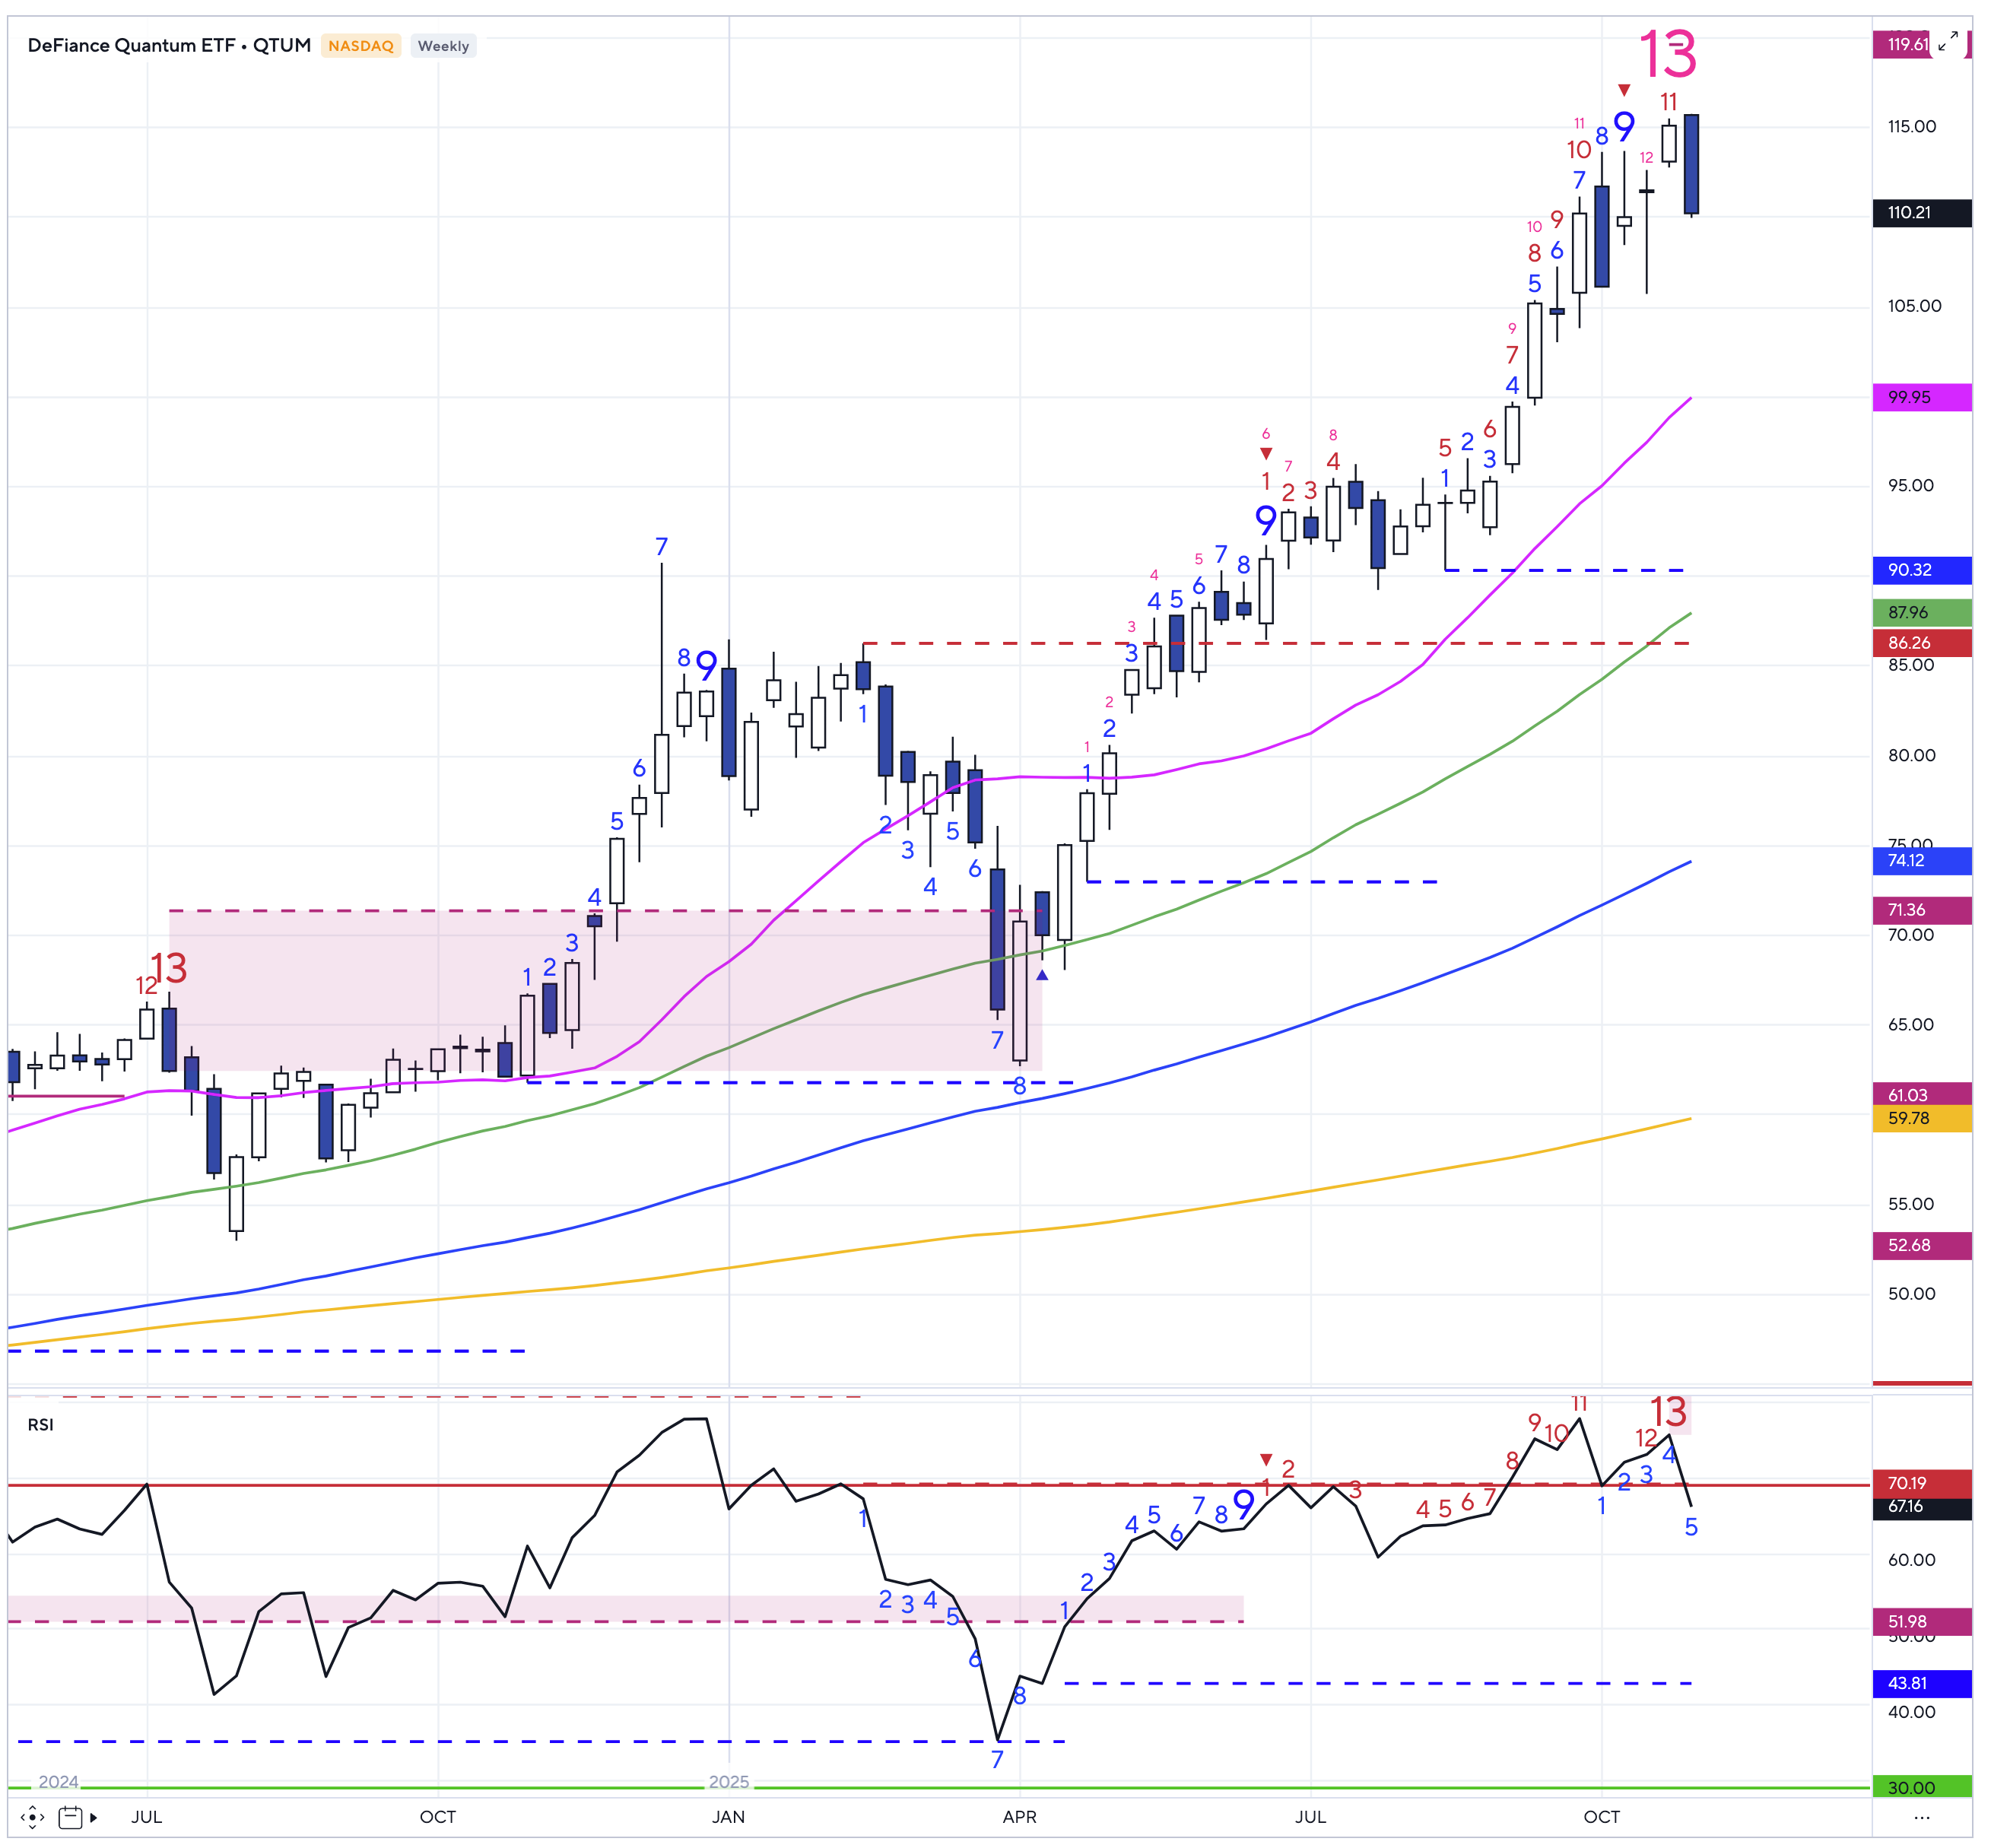Click the yellow 59.78 moving average label
The width and height of the screenshot is (1991, 1848).
[x=1920, y=1118]
